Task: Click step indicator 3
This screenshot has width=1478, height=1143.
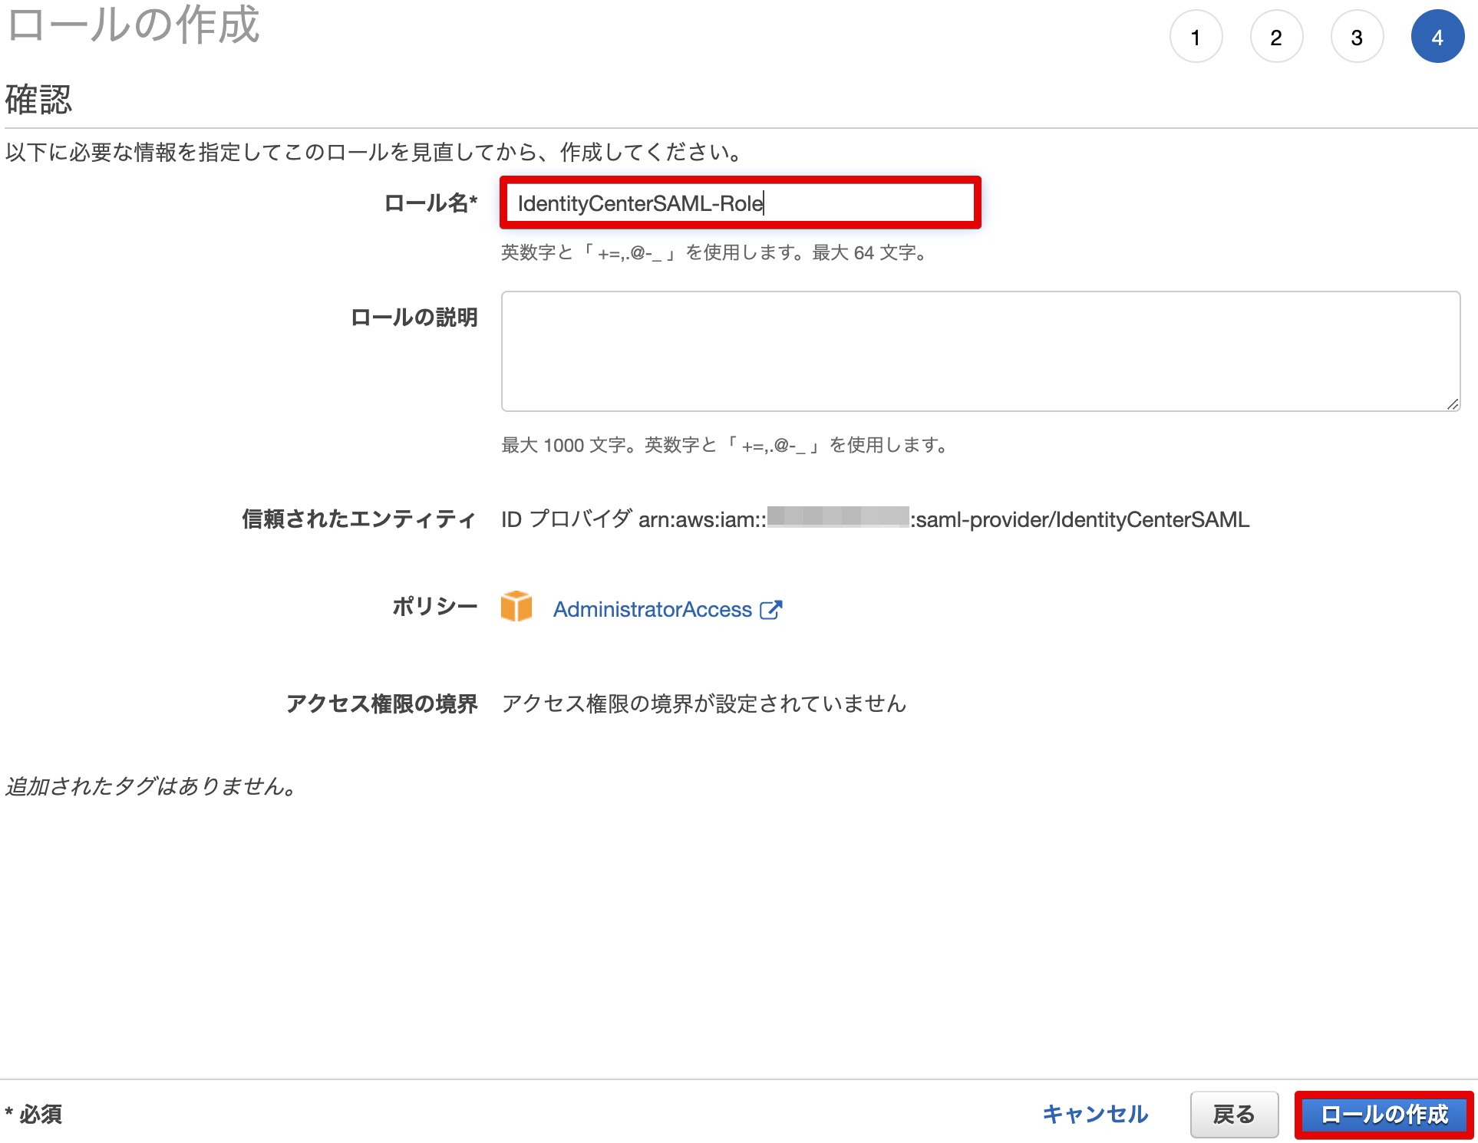Action: (1356, 36)
